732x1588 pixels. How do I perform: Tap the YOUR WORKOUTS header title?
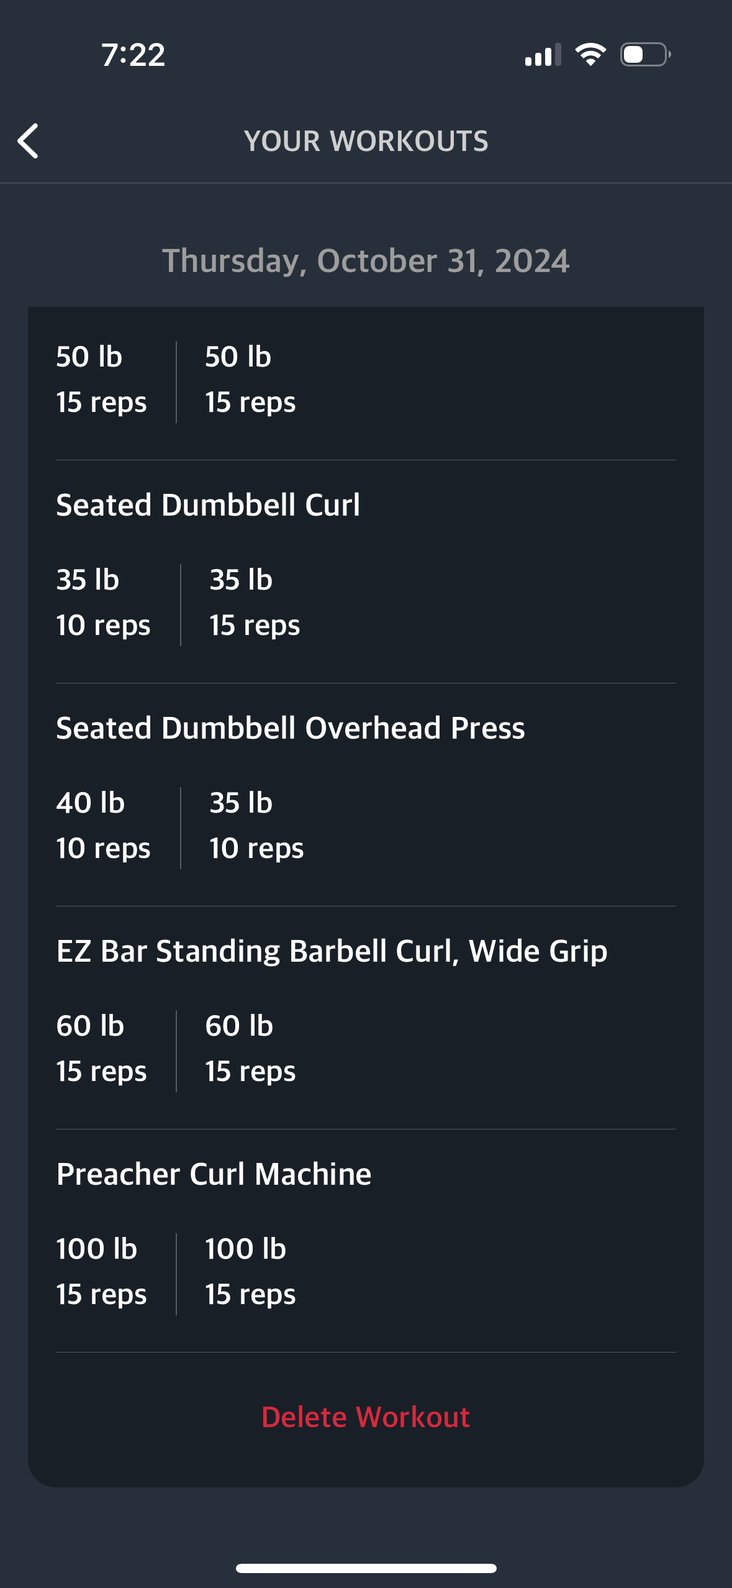pyautogui.click(x=366, y=141)
